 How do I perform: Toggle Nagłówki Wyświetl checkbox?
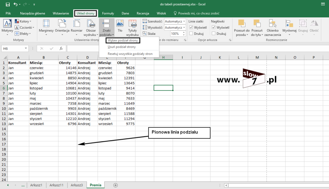pyautogui.click(x=214, y=27)
